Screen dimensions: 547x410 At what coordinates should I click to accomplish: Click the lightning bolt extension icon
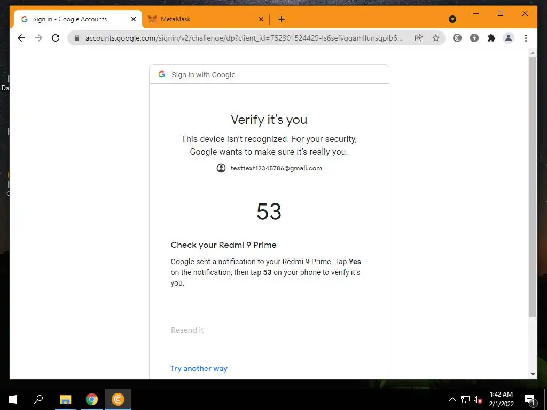click(x=474, y=38)
